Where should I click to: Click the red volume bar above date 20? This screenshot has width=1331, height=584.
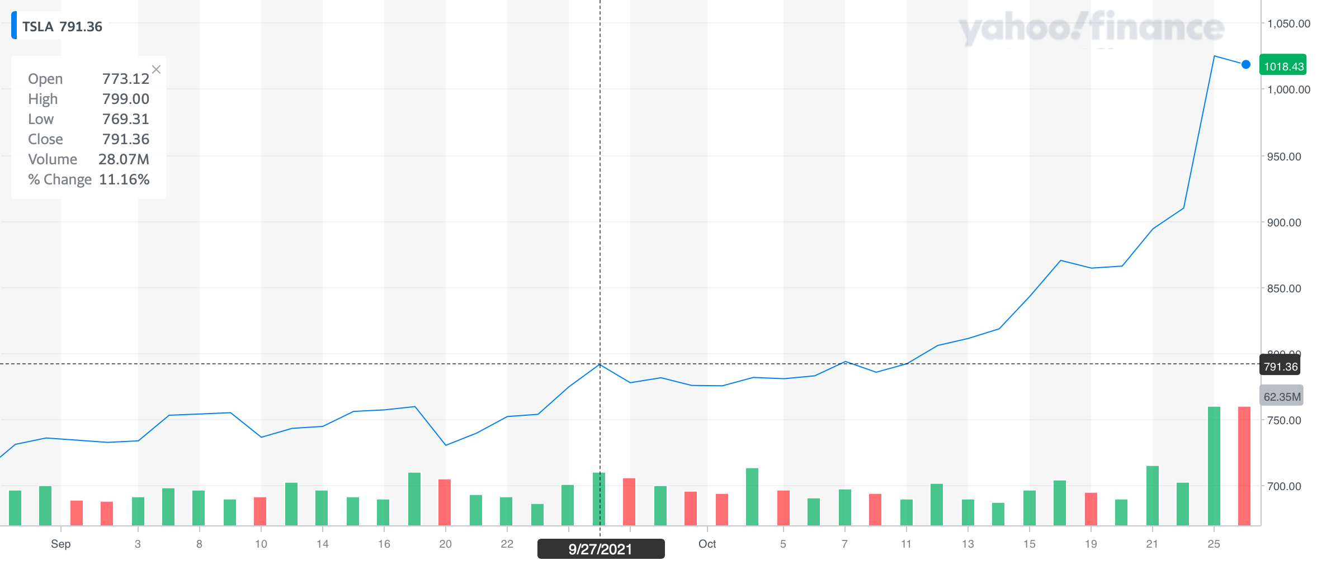coord(445,502)
